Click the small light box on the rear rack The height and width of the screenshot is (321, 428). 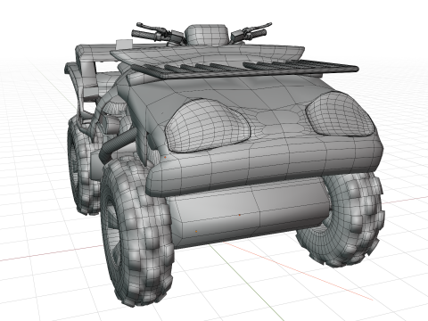pyautogui.click(x=124, y=45)
